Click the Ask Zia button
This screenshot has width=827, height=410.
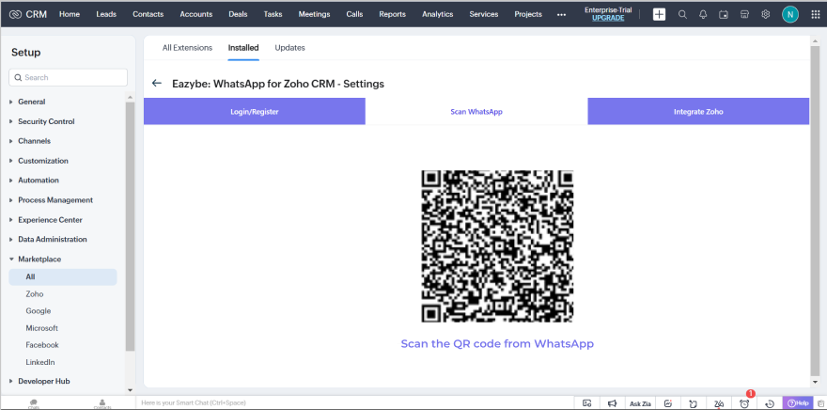tap(640, 403)
